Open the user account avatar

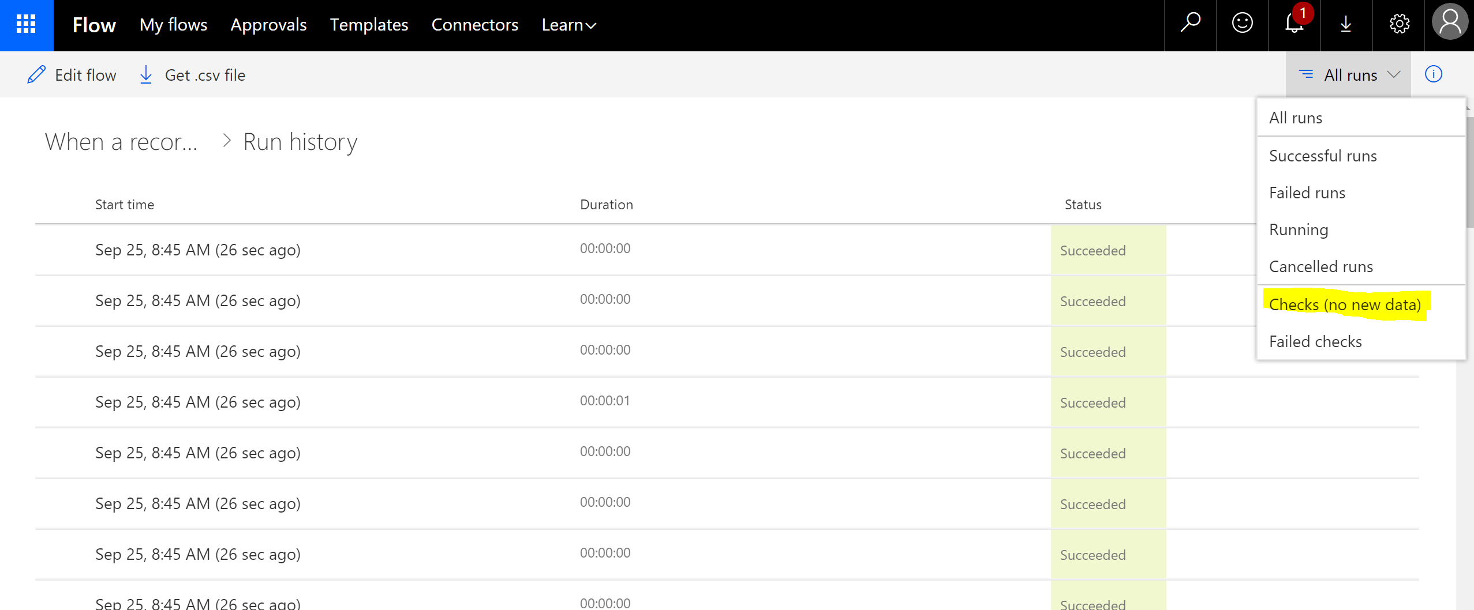click(1449, 24)
